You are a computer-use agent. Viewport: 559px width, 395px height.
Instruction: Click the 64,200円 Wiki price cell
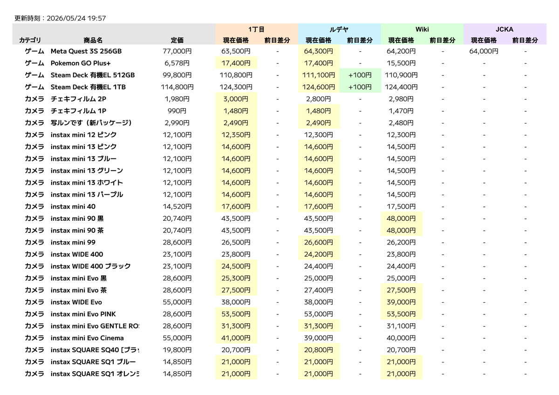[401, 51]
